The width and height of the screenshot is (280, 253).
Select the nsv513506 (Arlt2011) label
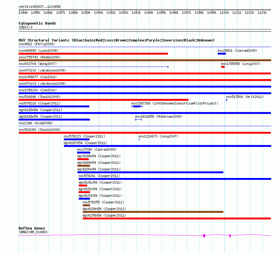click(x=245, y=97)
